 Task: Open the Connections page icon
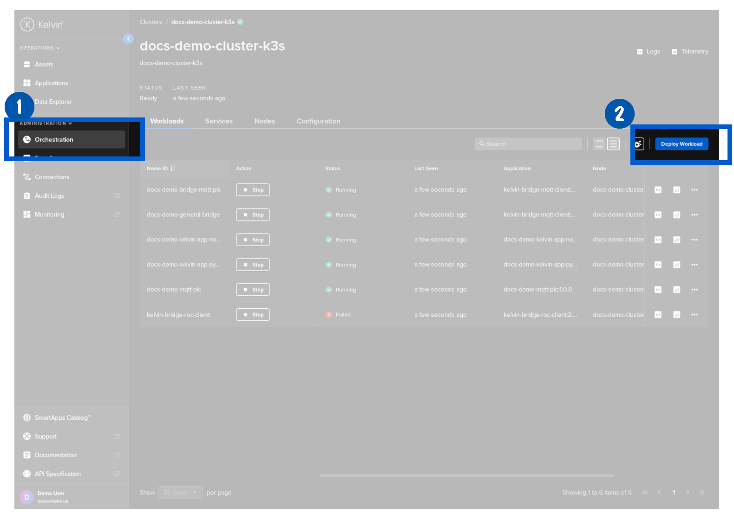pyautogui.click(x=27, y=177)
